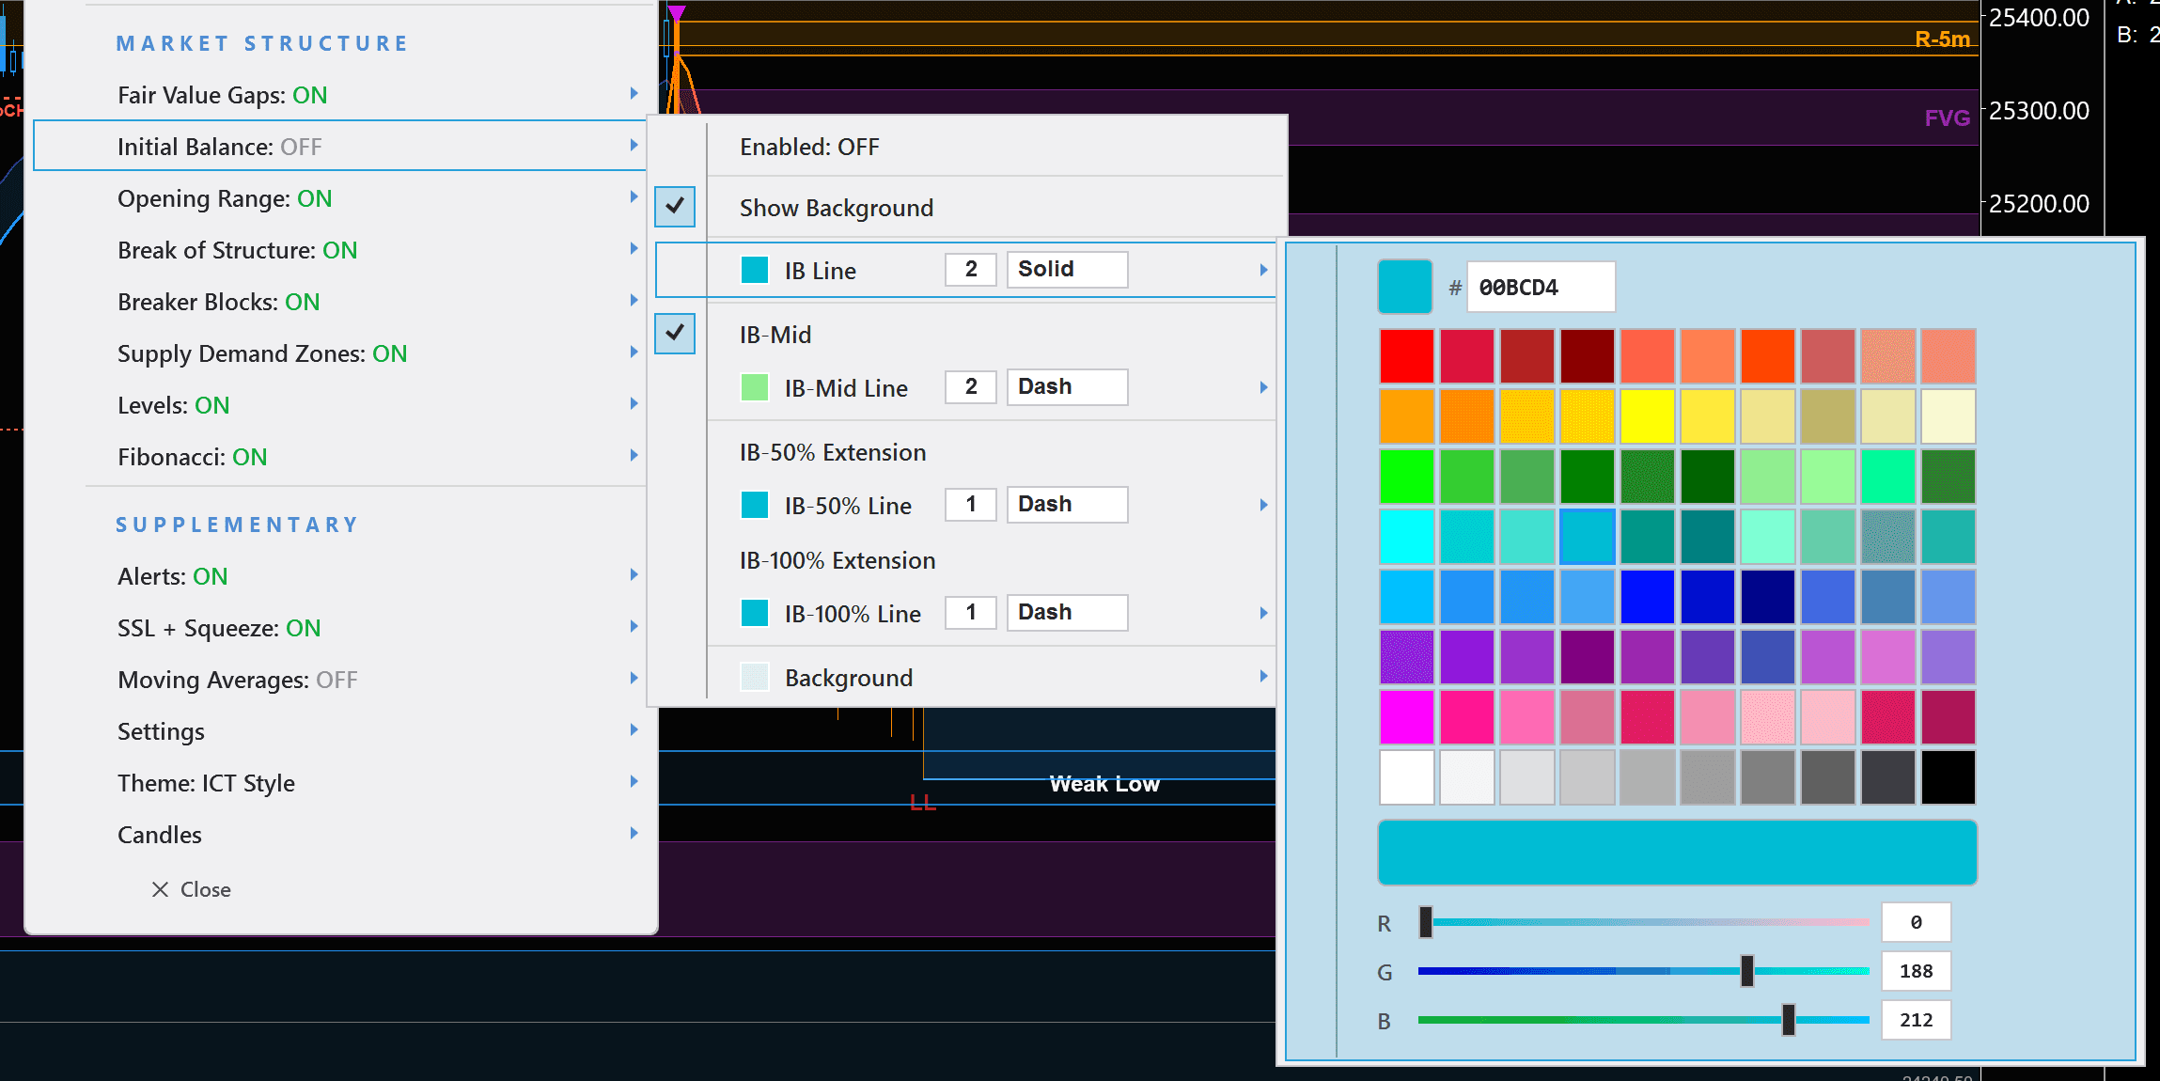
Task: Open the IB-100% Line color swatch
Action: point(754,613)
